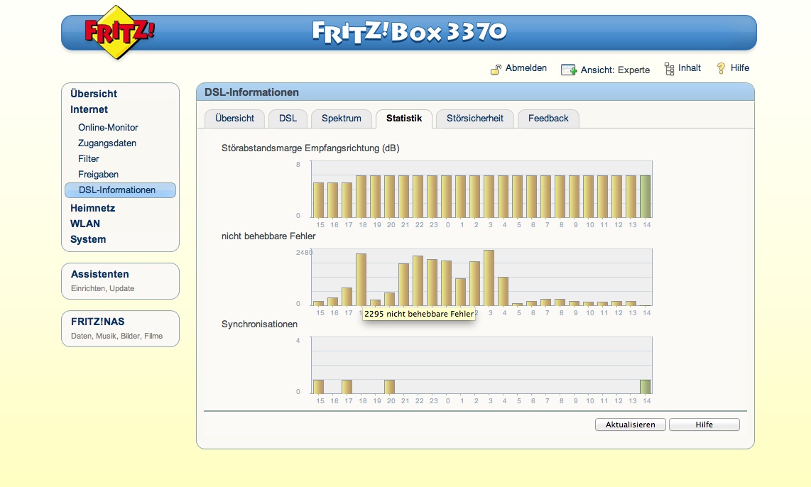The width and height of the screenshot is (811, 487).
Task: Open the Inhalt link
Action: coord(690,67)
